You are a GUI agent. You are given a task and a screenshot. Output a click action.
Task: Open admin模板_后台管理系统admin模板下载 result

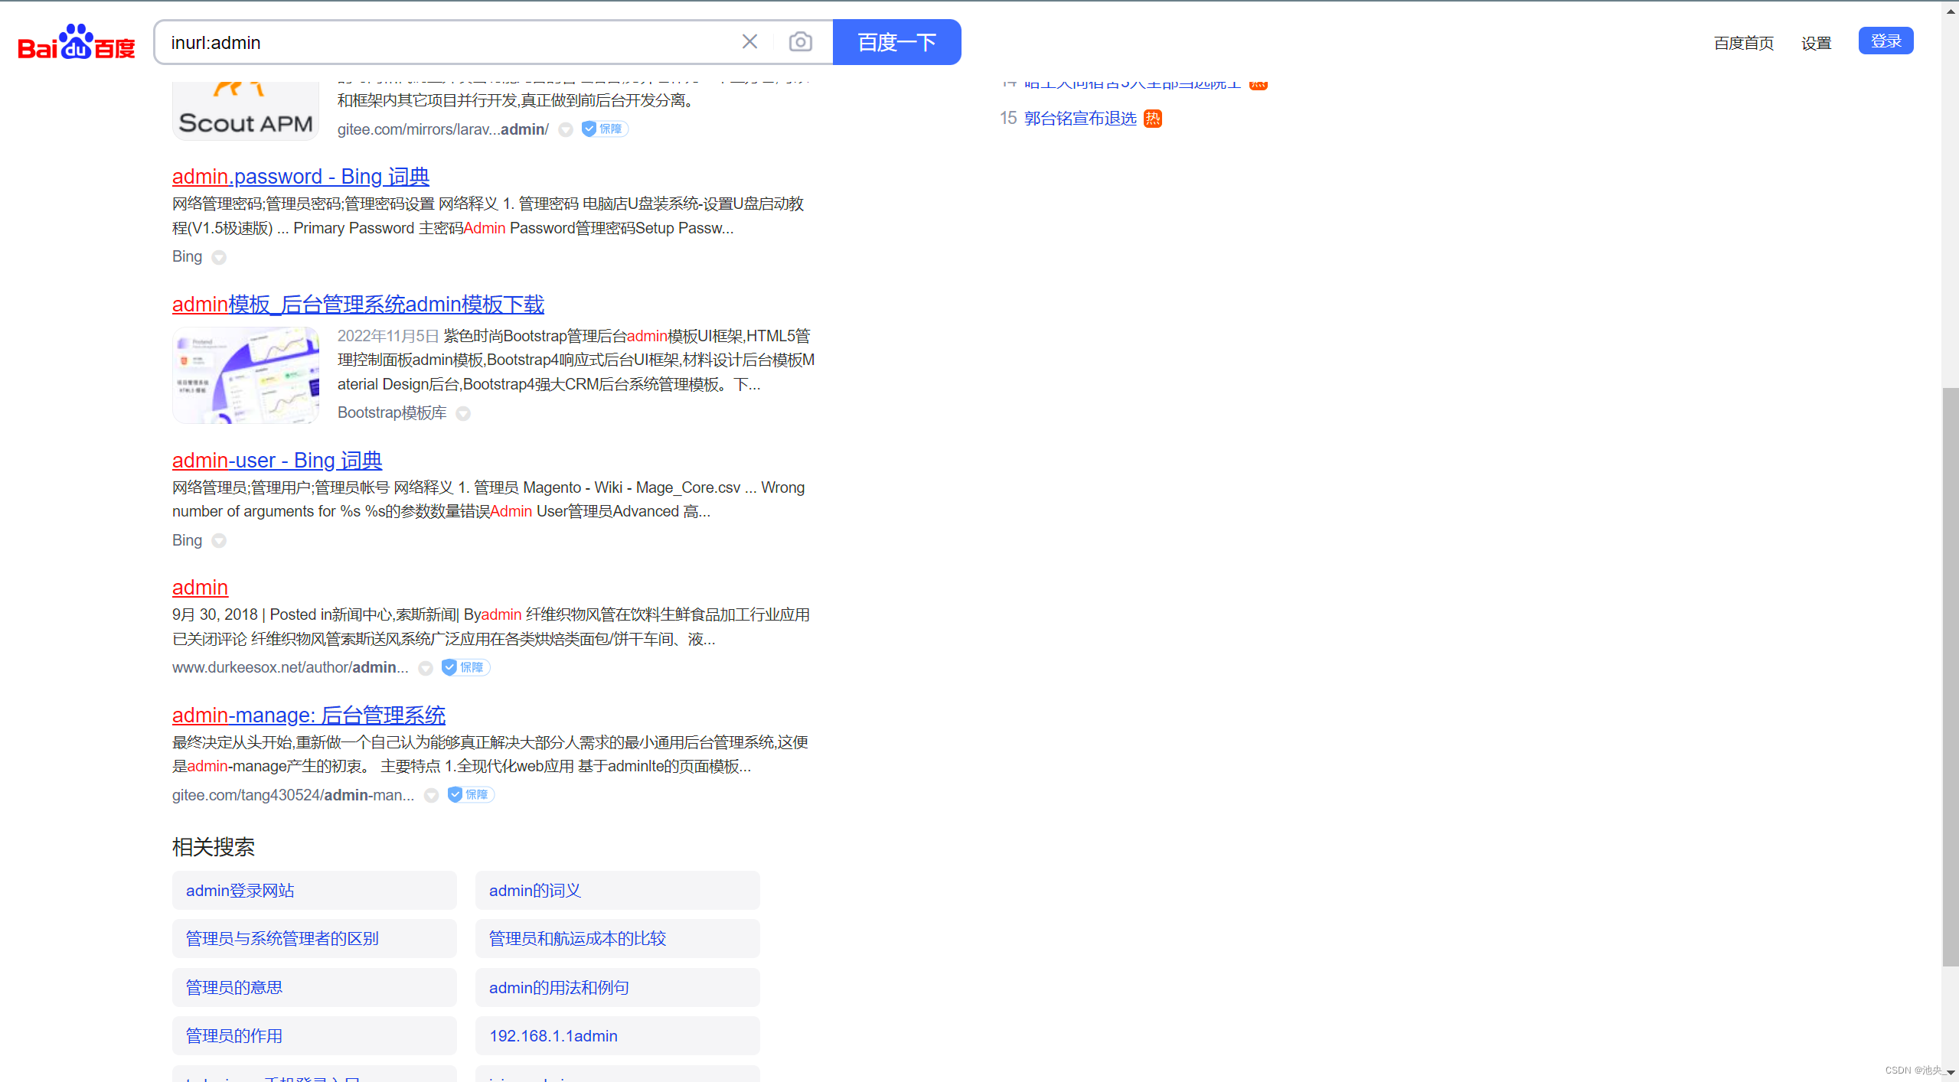358,304
